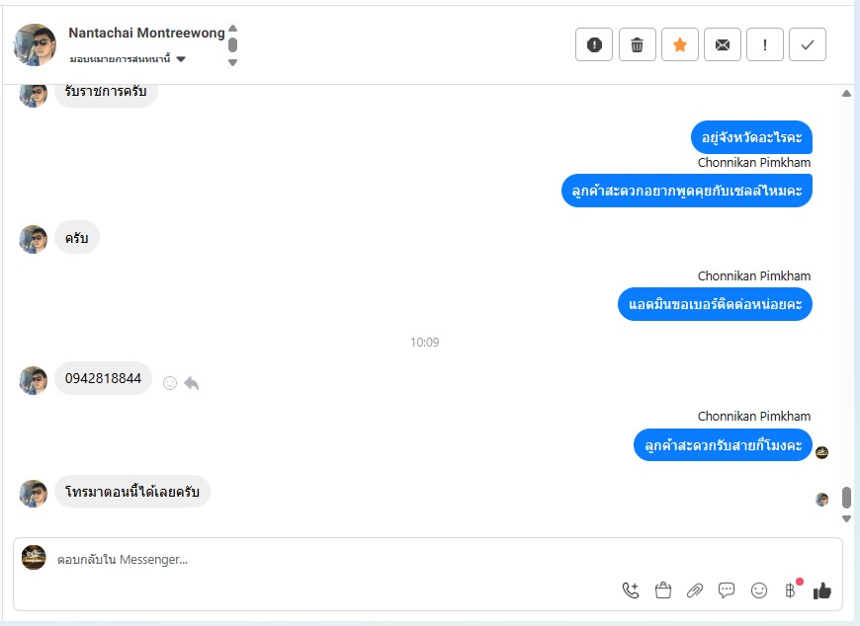The width and height of the screenshot is (860, 626).
Task: Delete conversation using the trash icon
Action: click(x=637, y=44)
